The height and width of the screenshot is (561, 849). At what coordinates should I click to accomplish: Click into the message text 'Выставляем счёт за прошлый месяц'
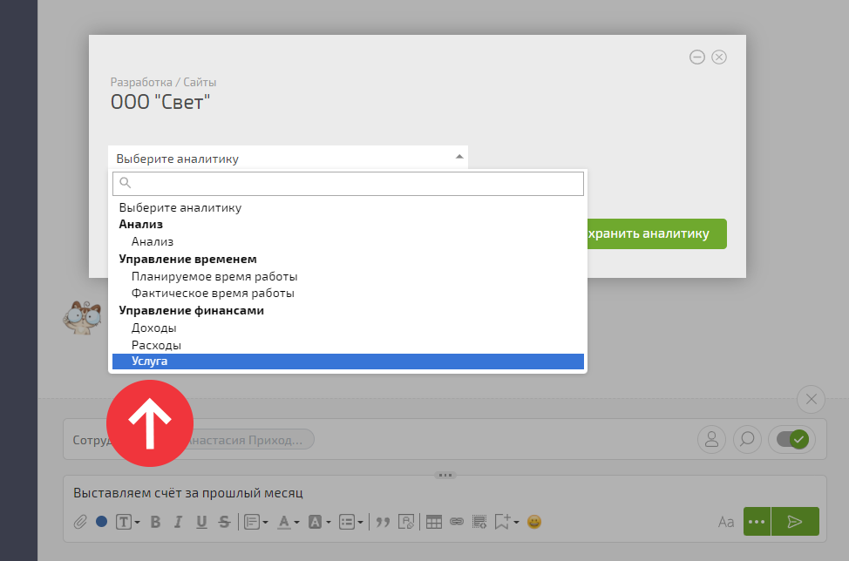coord(188,493)
